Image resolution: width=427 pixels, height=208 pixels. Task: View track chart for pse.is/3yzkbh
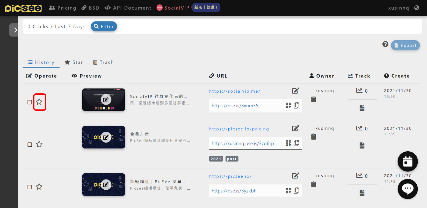[359, 176]
